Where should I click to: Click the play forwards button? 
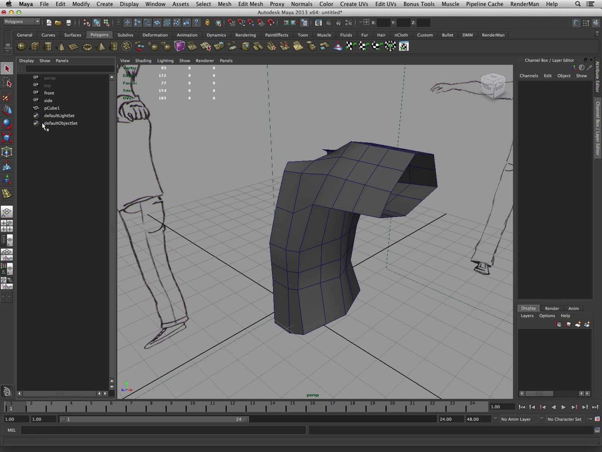(564, 407)
